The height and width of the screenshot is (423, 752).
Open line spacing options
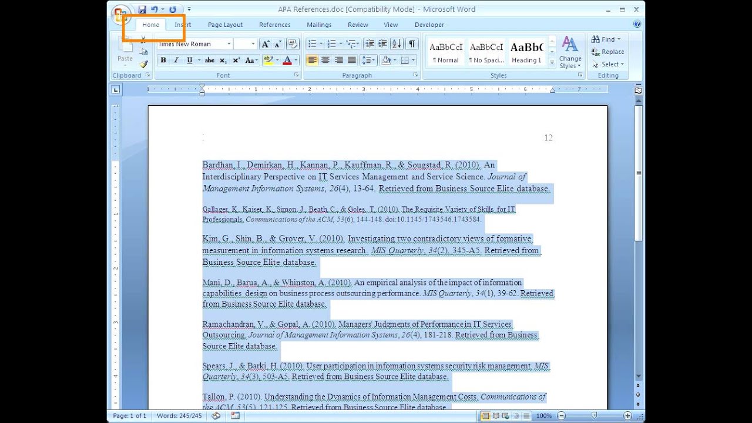coord(368,61)
